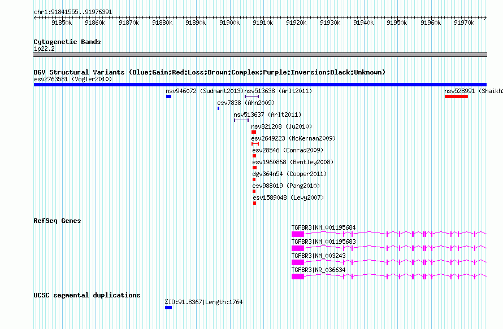Screen dimensions: 503x329
Task: Click the esv7838 (Ahn2009) label
Action: [x=246, y=103]
